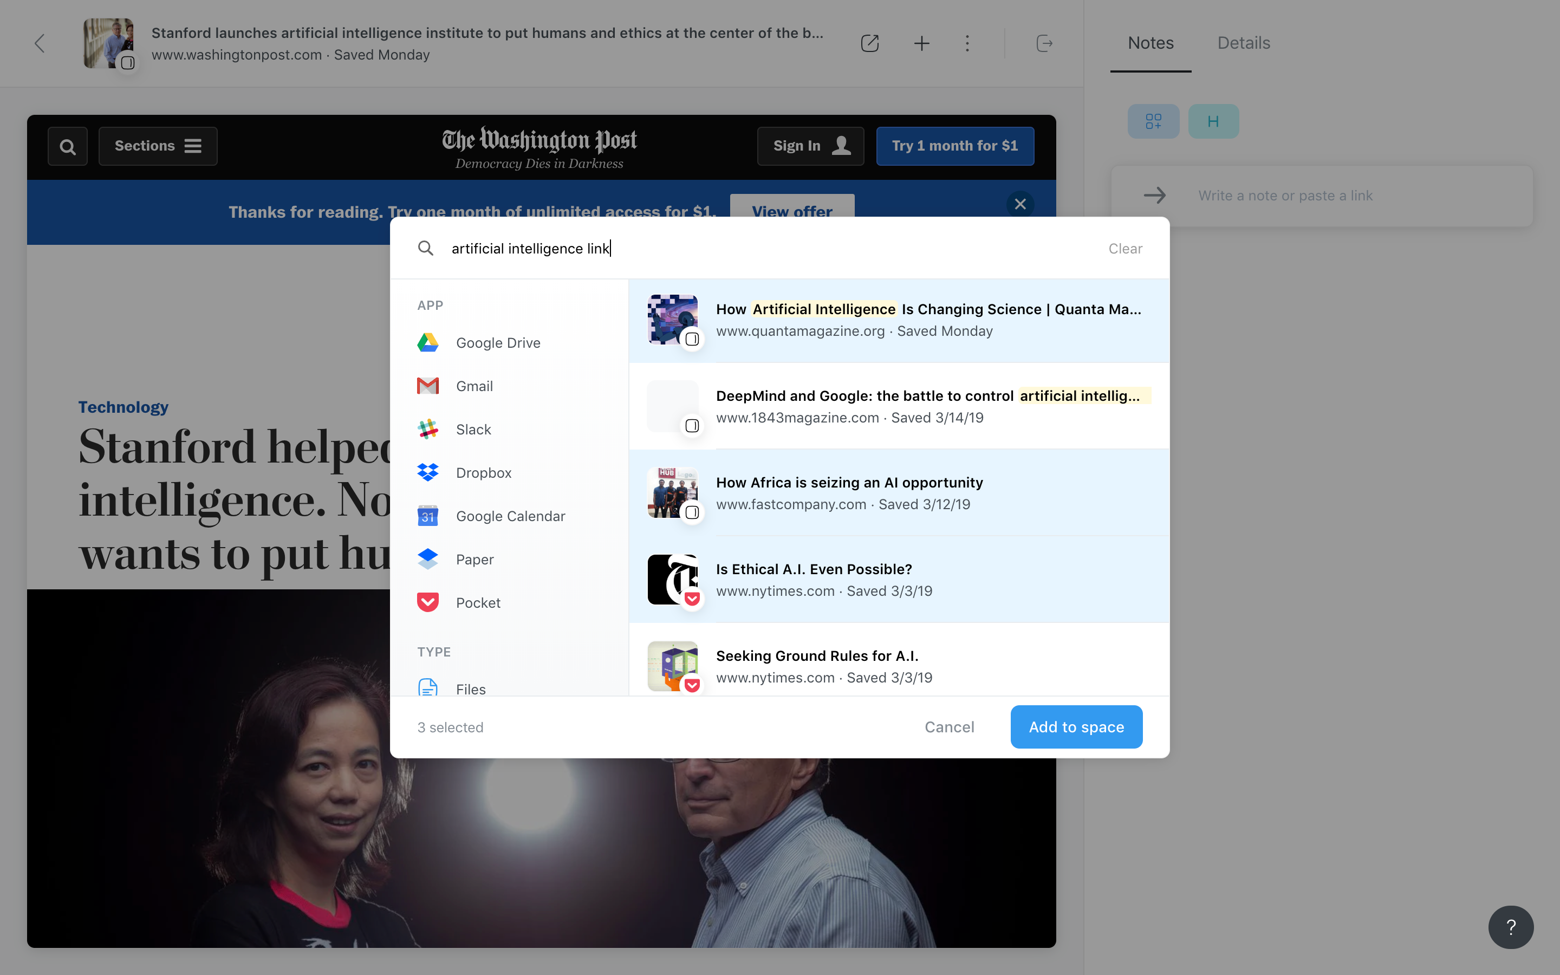The image size is (1560, 975).
Task: Click the Quanta Magazine result thumbnail
Action: click(672, 320)
